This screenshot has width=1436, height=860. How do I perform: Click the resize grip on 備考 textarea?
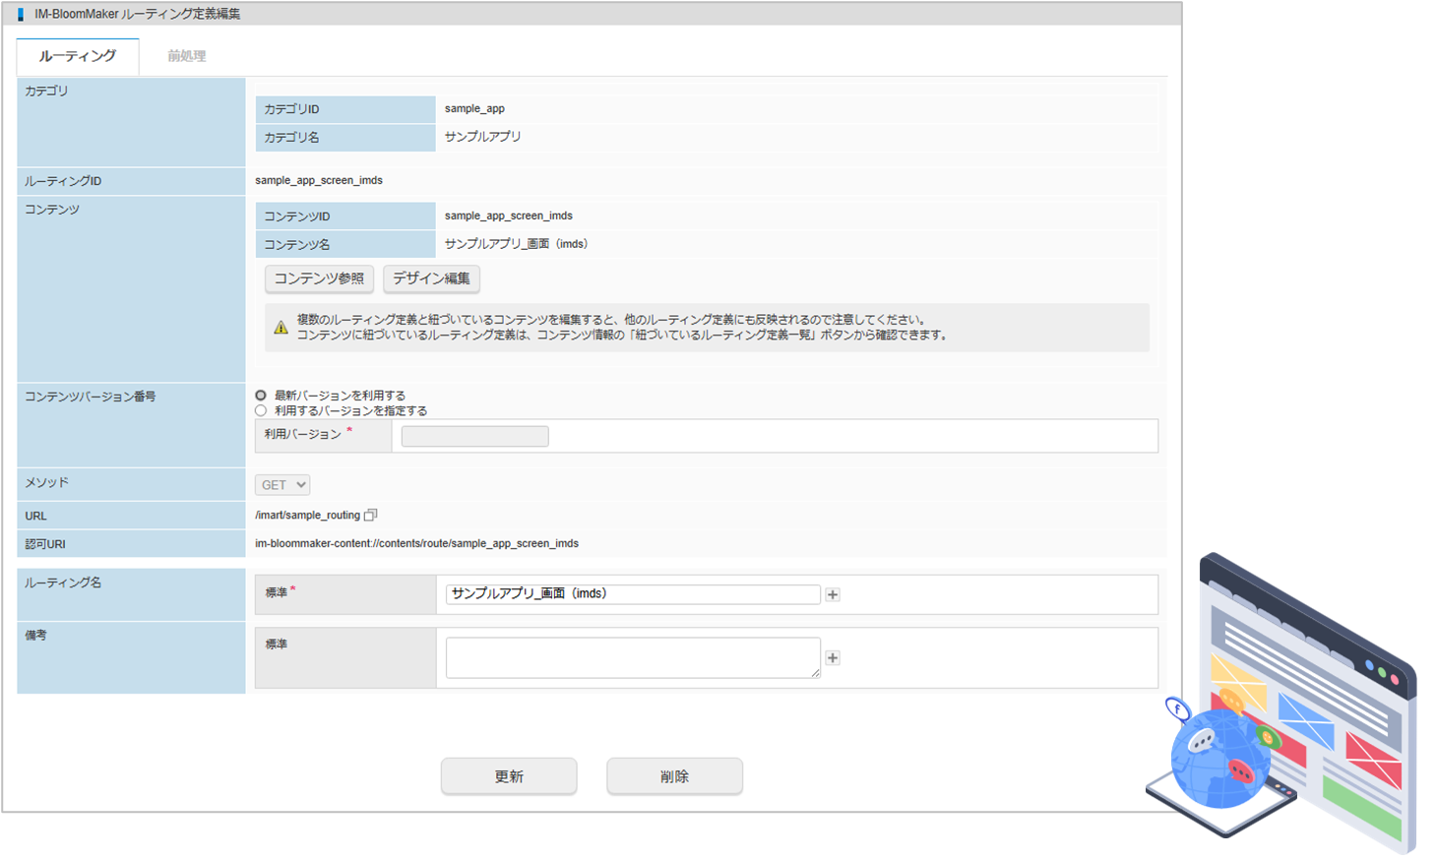[x=816, y=673]
